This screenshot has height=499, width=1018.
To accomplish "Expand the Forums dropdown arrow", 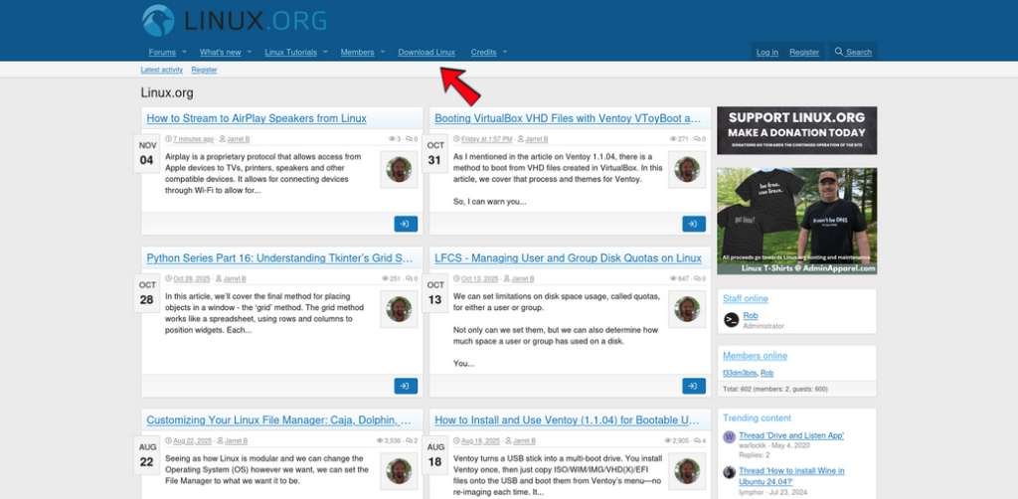I will coord(184,52).
